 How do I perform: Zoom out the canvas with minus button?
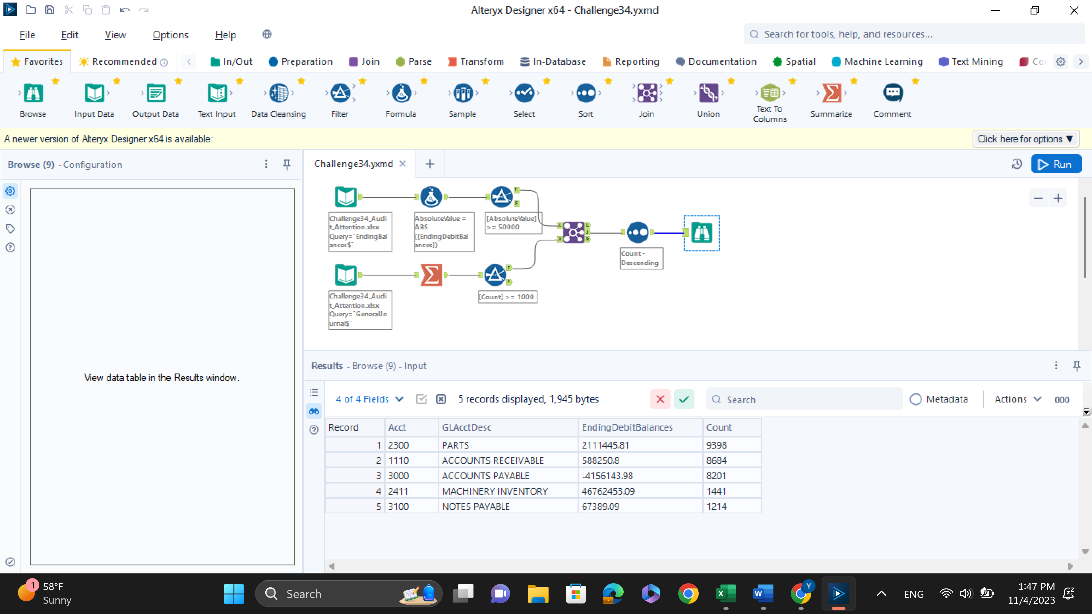click(1038, 198)
